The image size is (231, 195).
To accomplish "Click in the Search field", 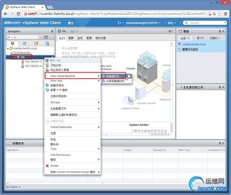I will (x=206, y=23).
